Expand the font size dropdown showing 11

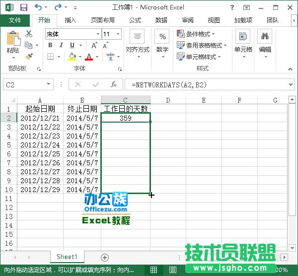(x=118, y=34)
